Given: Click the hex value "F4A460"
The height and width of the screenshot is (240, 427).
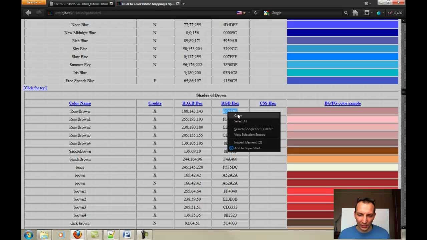Looking at the screenshot, I should [x=230, y=159].
